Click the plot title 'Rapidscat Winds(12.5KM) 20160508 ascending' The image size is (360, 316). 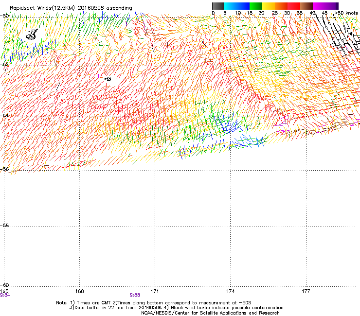pyautogui.click(x=71, y=8)
